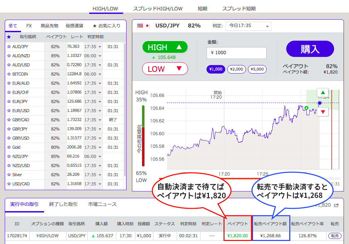Screen dimensions: 349x244
Task: Click red down arrow on chart
Action: [x=323, y=112]
